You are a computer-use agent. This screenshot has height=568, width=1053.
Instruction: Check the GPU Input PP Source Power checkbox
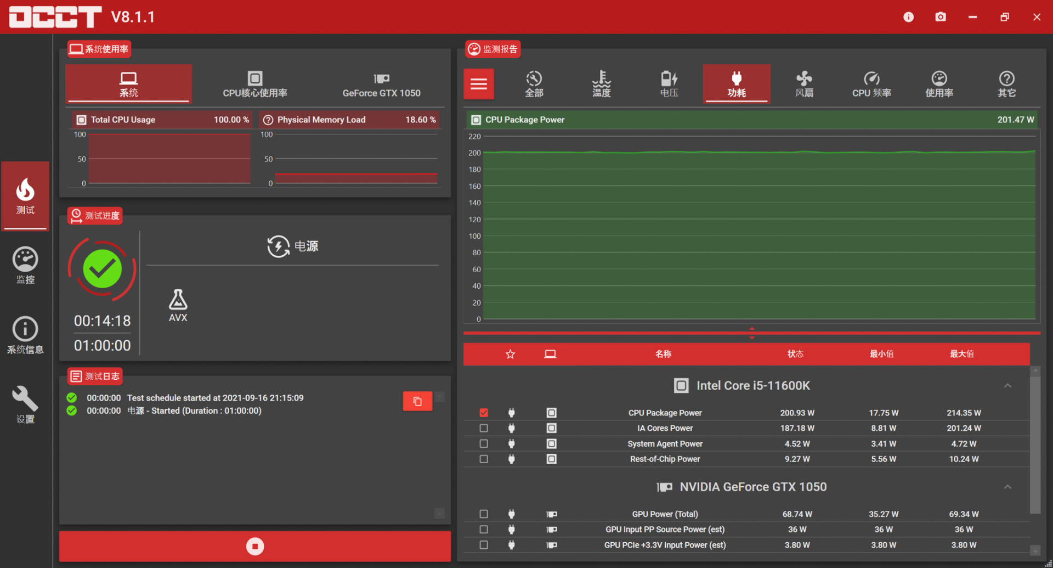(x=484, y=530)
